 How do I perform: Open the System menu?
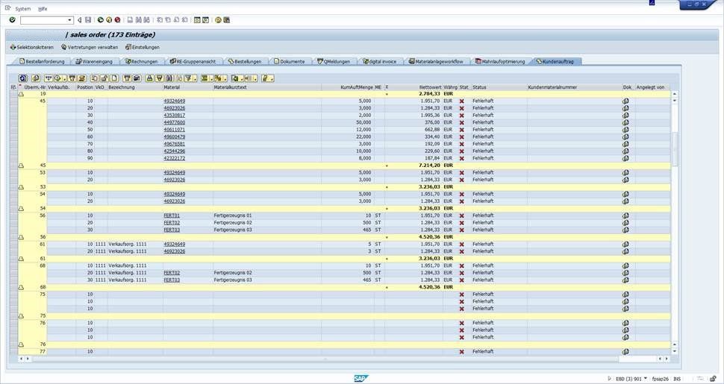click(x=22, y=9)
